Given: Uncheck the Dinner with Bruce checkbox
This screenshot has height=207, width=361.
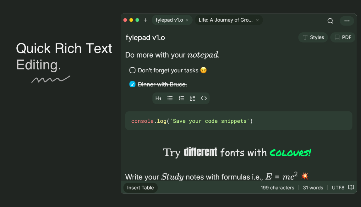Looking at the screenshot, I should click(x=132, y=84).
